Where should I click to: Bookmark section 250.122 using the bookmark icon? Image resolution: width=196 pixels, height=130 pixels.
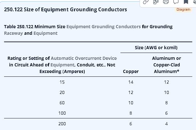[186, 2]
